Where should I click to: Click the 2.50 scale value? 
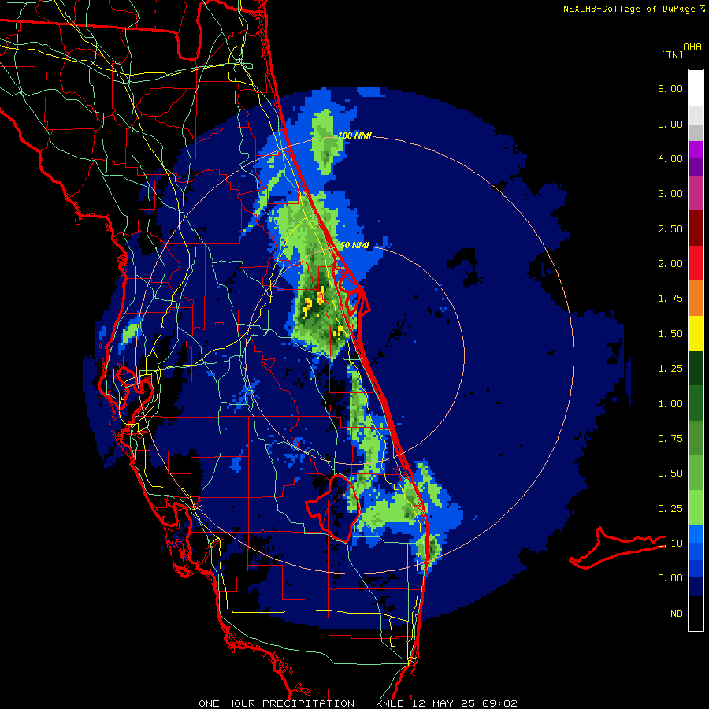click(x=670, y=228)
